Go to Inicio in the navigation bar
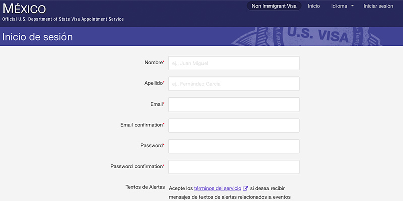Screen dimensions: 403x201 [314, 6]
